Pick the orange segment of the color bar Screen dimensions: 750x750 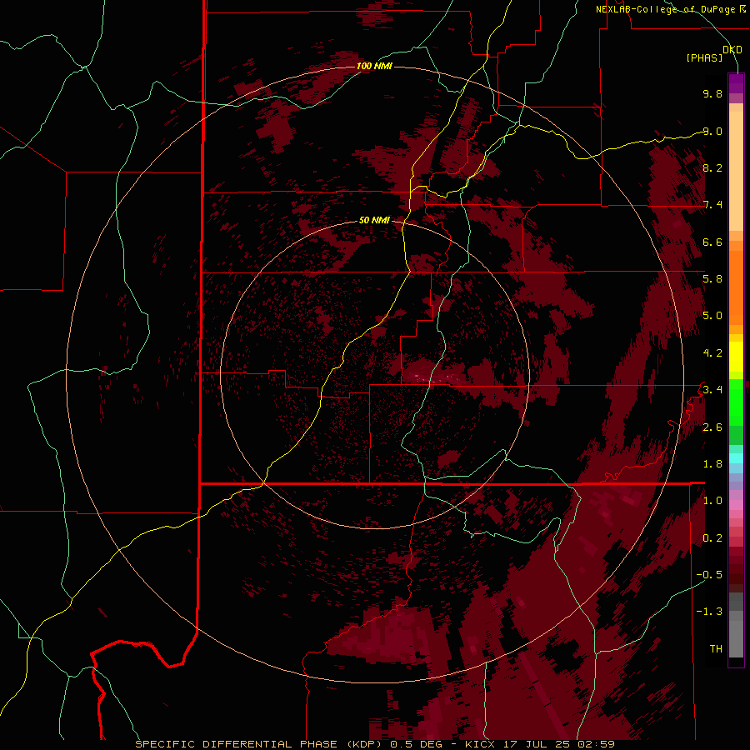pos(736,287)
